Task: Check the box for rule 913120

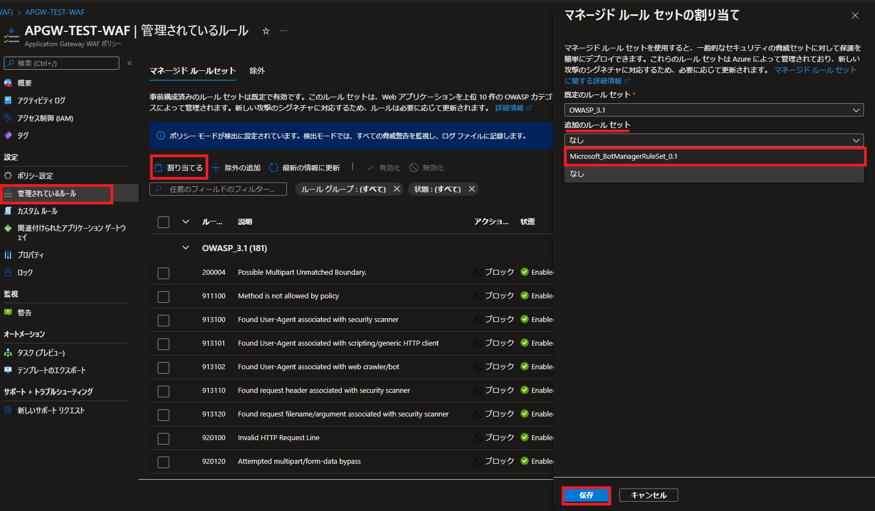Action: tap(163, 415)
